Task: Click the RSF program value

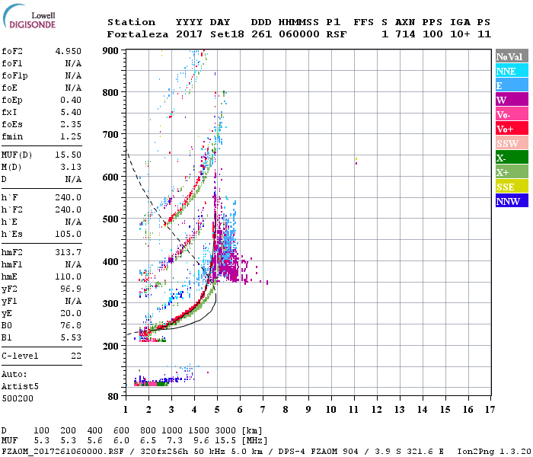Action: 337,34
